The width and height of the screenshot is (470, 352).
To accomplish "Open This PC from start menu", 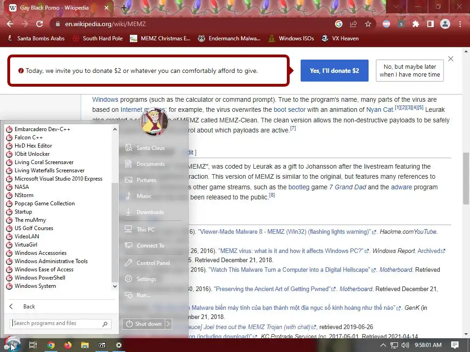I will (145, 229).
